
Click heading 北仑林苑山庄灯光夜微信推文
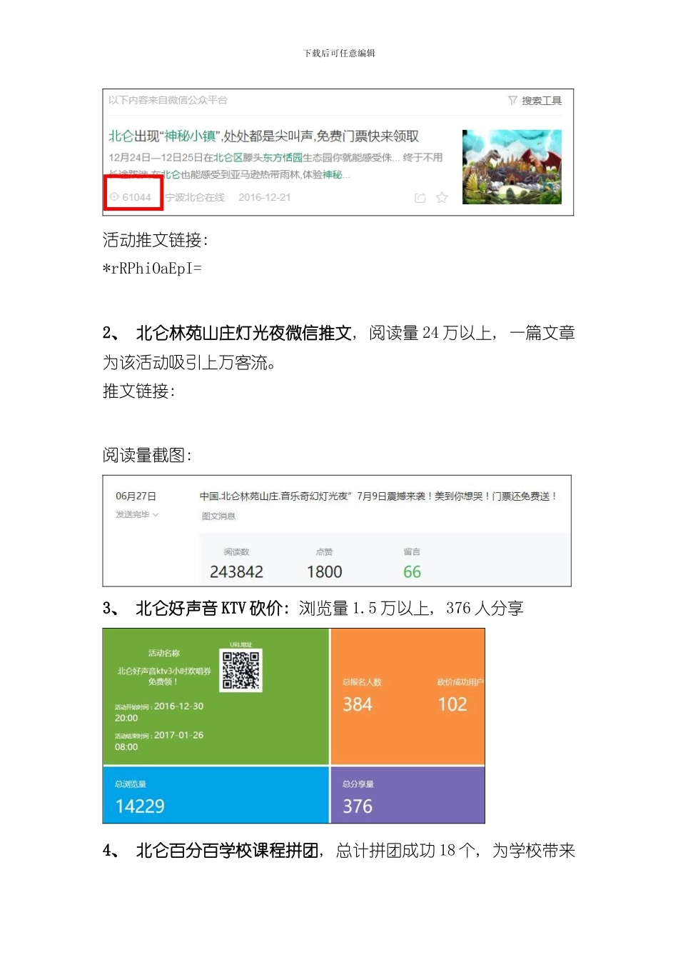[244, 333]
